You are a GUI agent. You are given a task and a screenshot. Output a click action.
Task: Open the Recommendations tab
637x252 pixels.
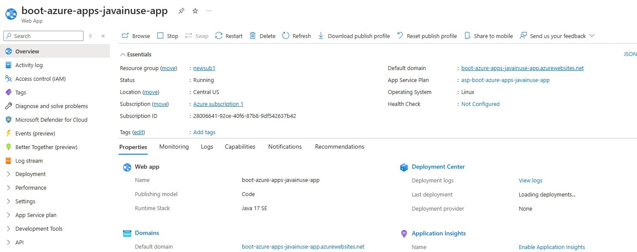coord(339,147)
